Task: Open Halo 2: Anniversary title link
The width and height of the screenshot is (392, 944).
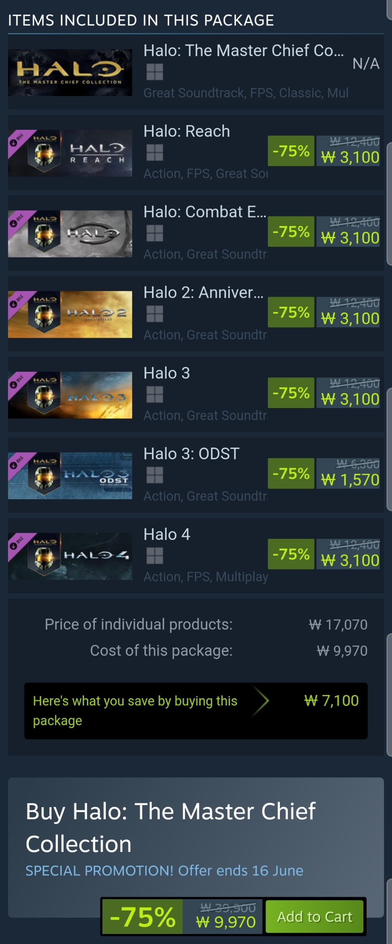Action: [x=204, y=292]
